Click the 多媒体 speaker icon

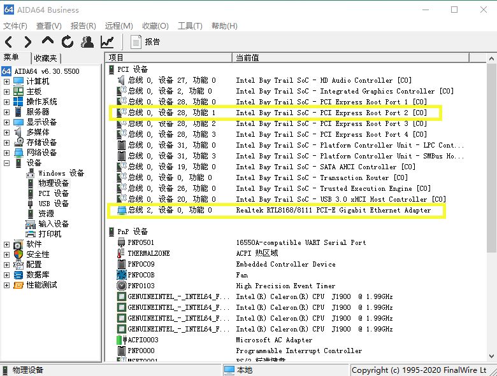coord(18,132)
